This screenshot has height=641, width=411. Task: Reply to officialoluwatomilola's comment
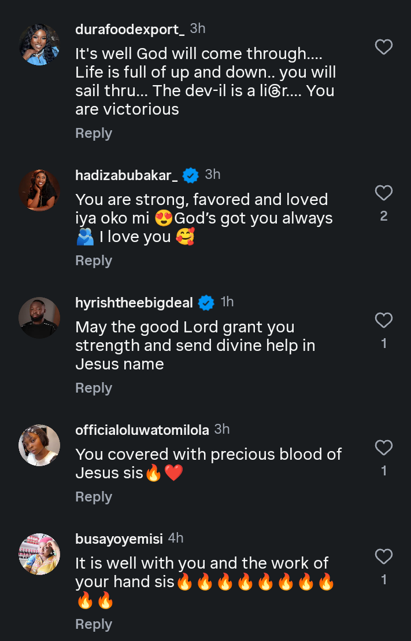tap(94, 497)
